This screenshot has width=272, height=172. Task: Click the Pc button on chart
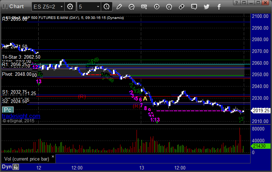[8, 110]
